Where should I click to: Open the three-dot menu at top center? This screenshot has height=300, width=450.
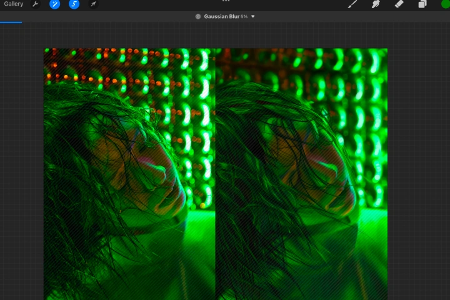coord(226,1)
